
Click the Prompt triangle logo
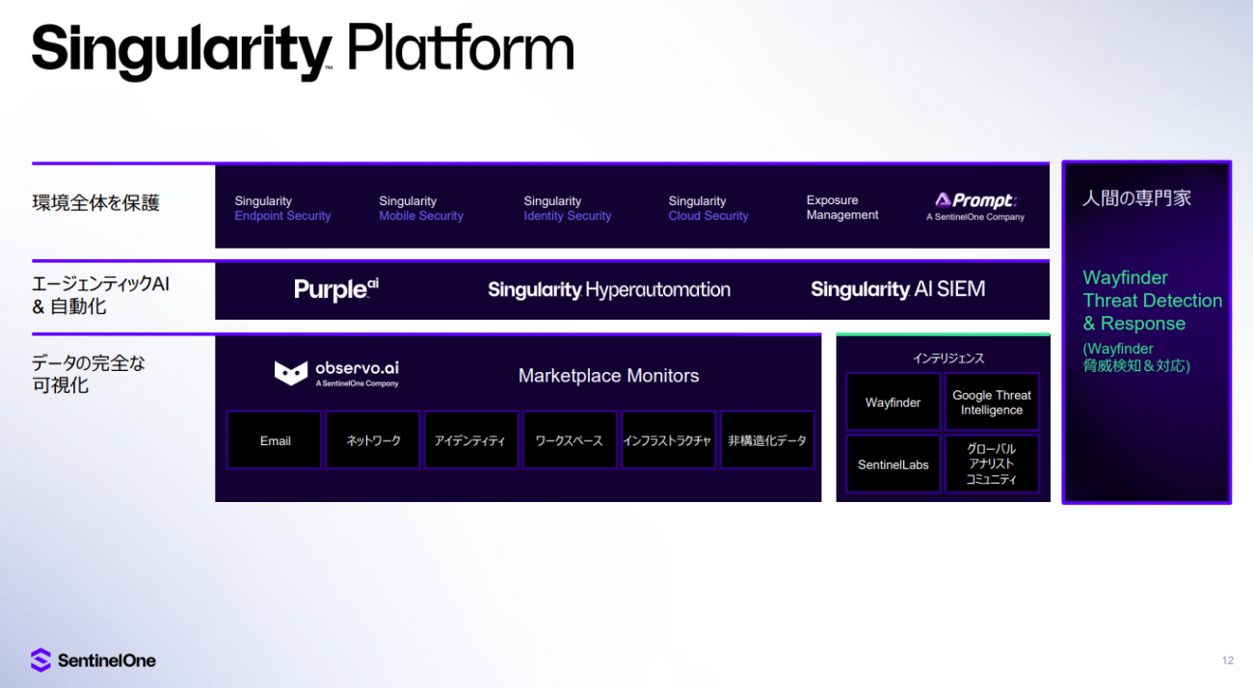(944, 200)
